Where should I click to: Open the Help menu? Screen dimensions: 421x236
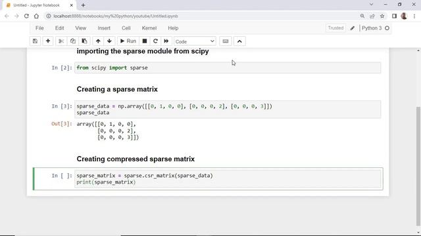pyautogui.click(x=173, y=28)
